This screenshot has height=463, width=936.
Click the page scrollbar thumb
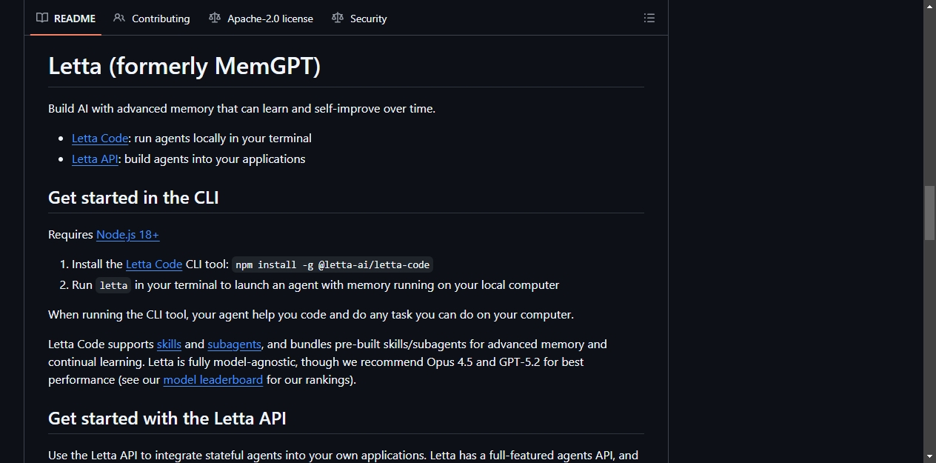(929, 213)
